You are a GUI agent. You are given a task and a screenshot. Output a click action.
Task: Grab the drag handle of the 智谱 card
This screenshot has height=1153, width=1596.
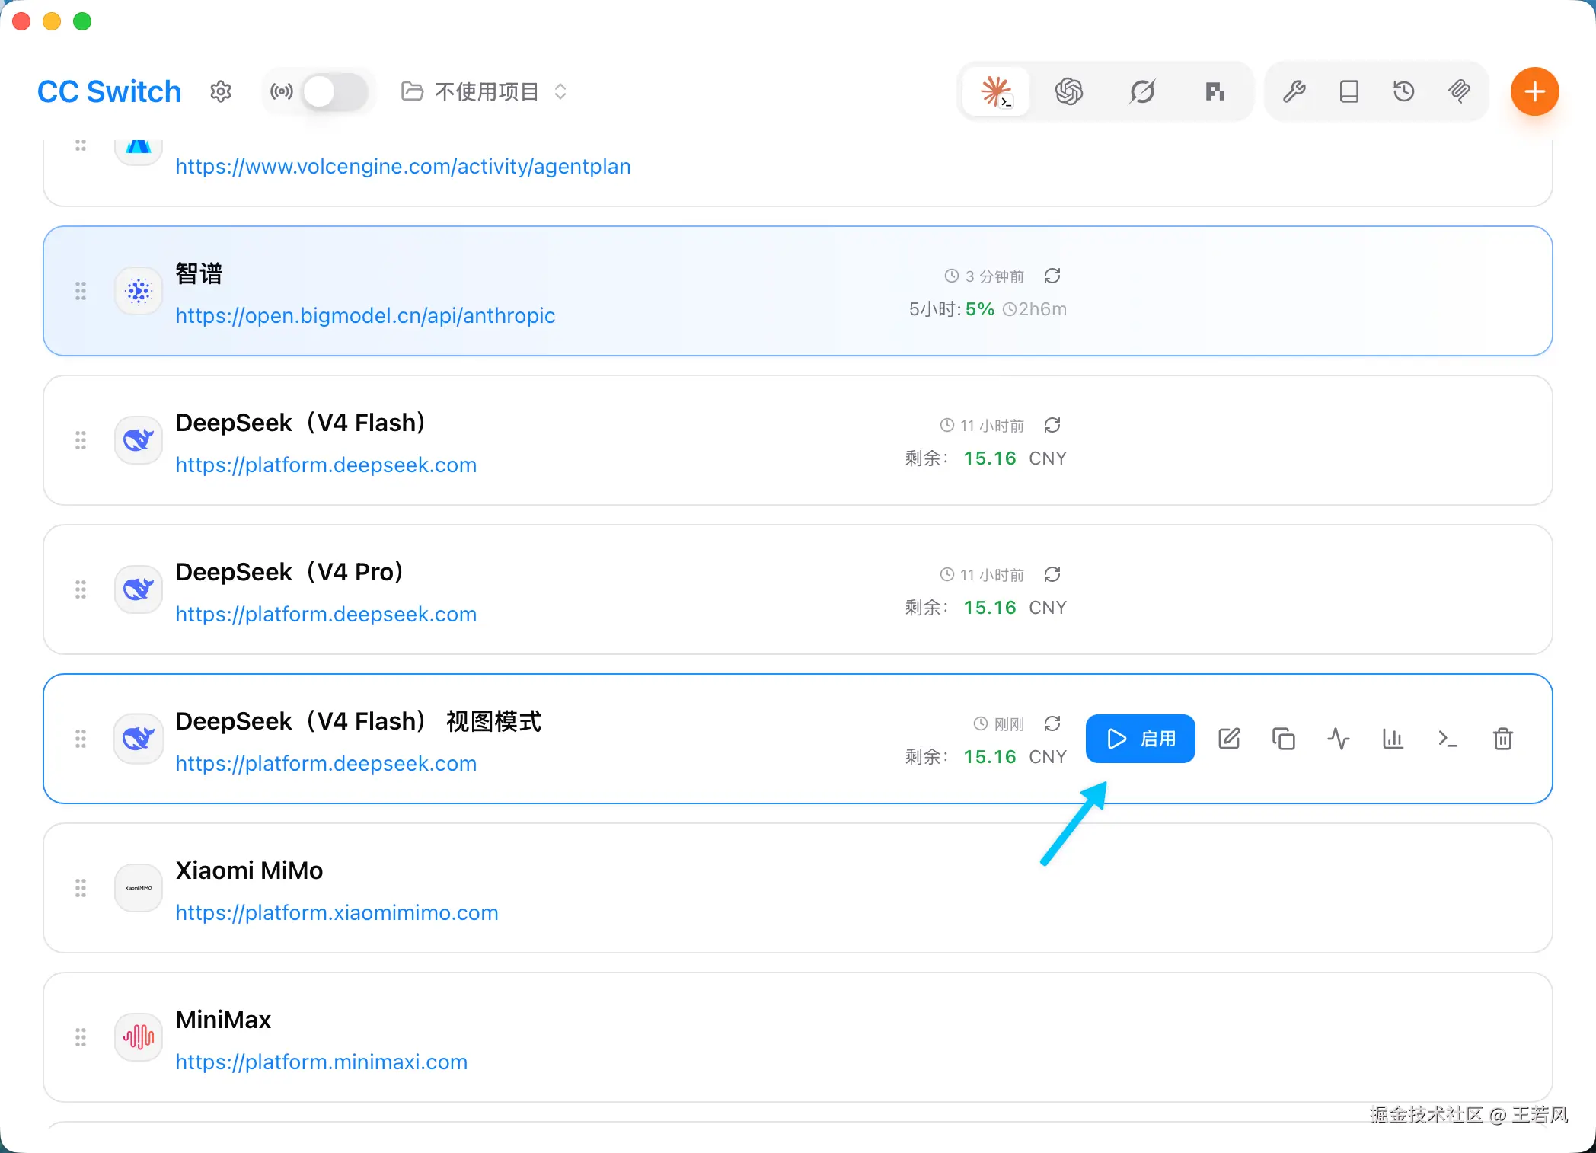81,291
